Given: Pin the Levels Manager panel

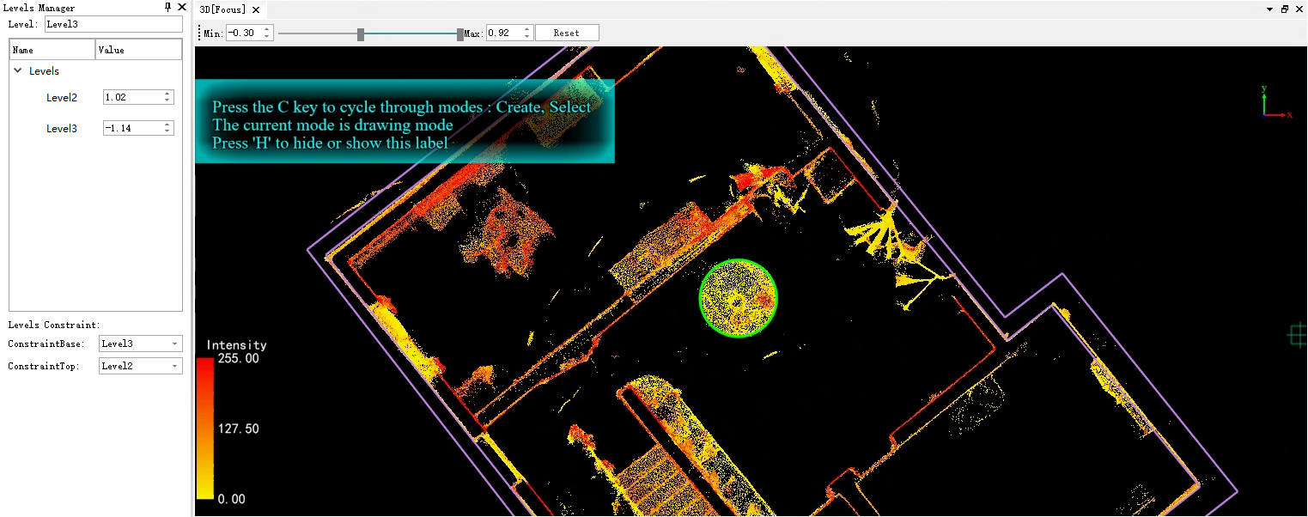Looking at the screenshot, I should tap(168, 7).
